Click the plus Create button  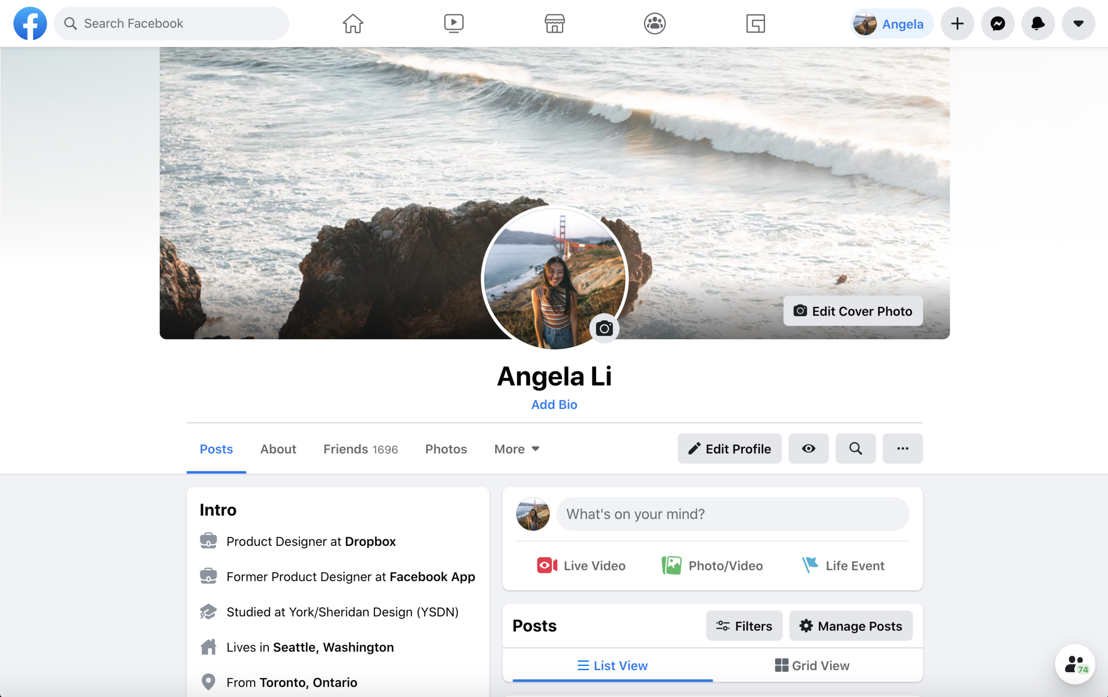point(957,23)
